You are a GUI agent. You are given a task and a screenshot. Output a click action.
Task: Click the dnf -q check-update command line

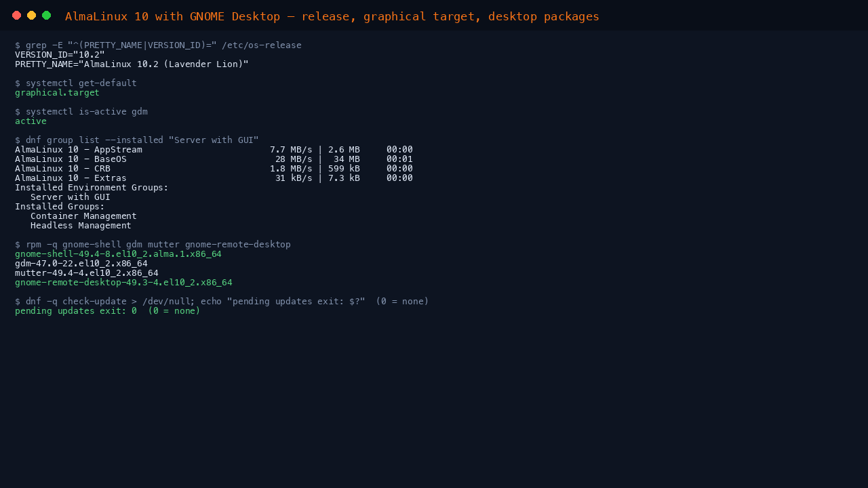(x=222, y=302)
